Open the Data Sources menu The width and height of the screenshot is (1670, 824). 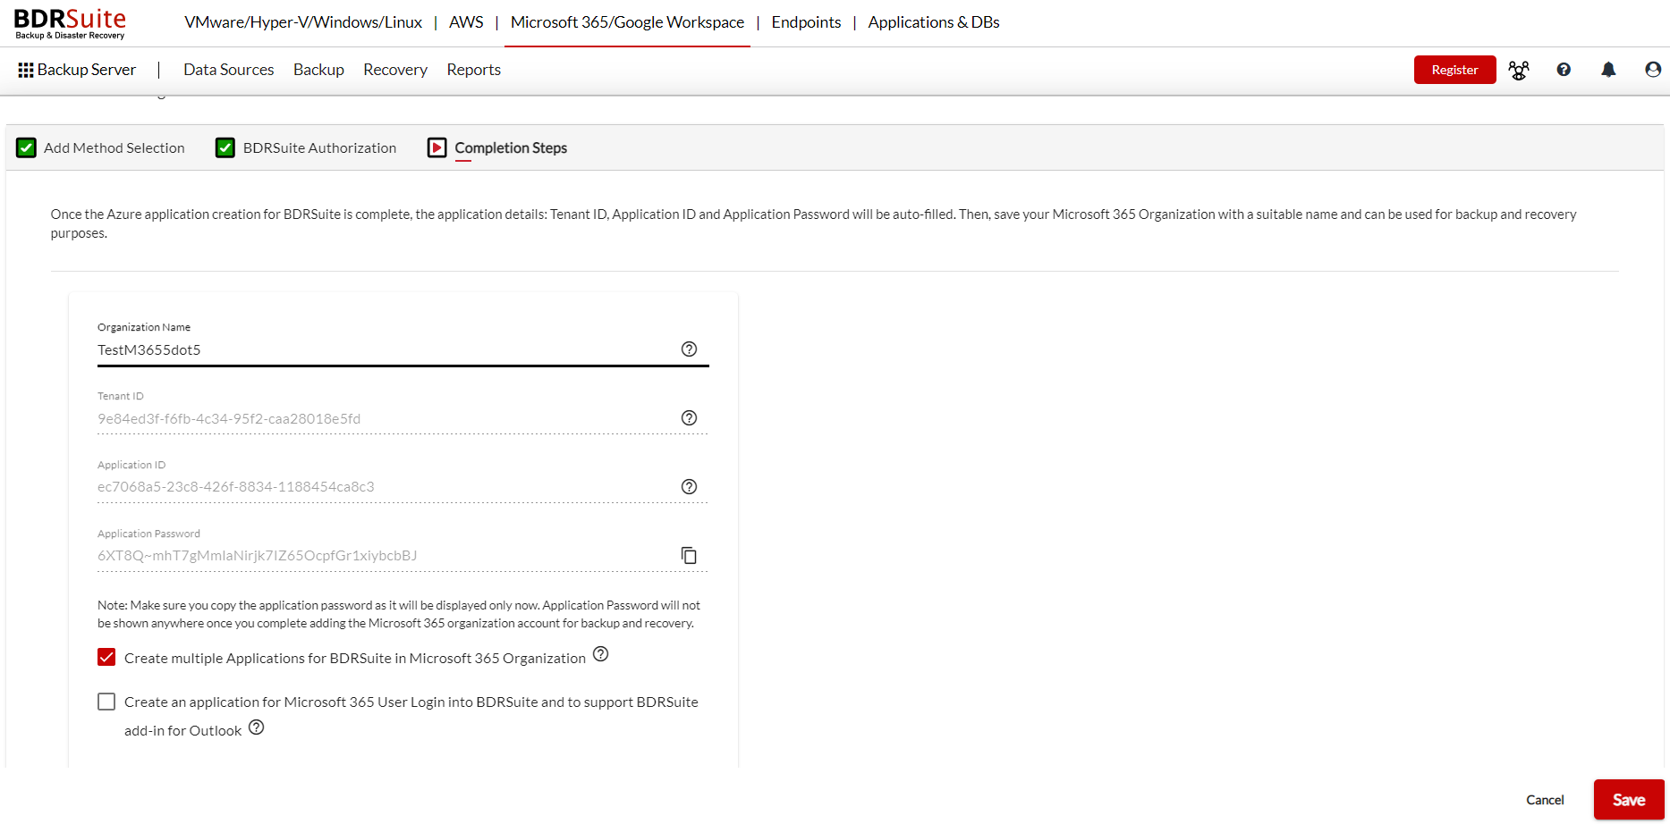[229, 70]
